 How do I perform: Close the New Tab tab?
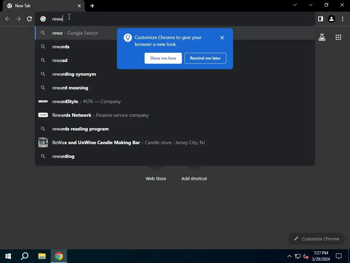pos(79,6)
